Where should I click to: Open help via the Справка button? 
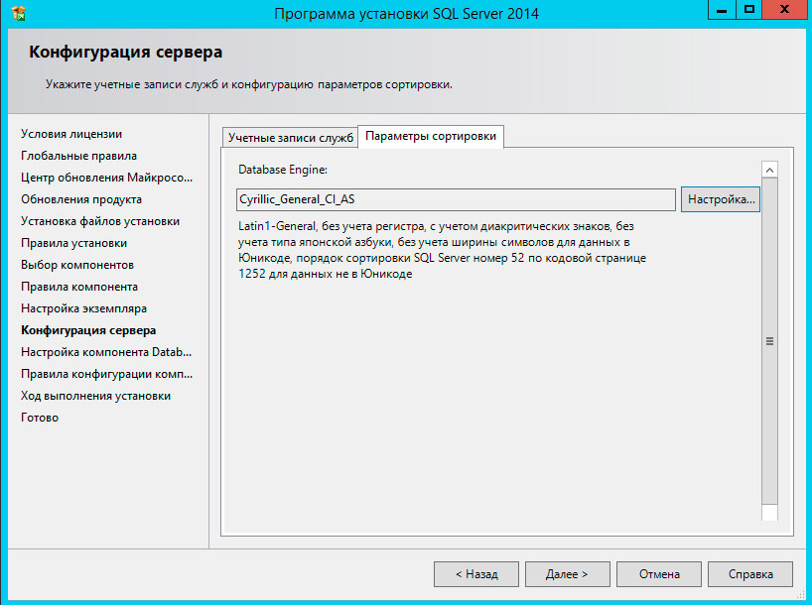[x=750, y=574]
